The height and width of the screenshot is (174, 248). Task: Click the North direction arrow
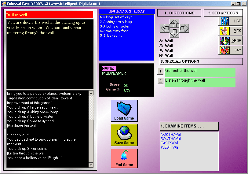pos(174,23)
